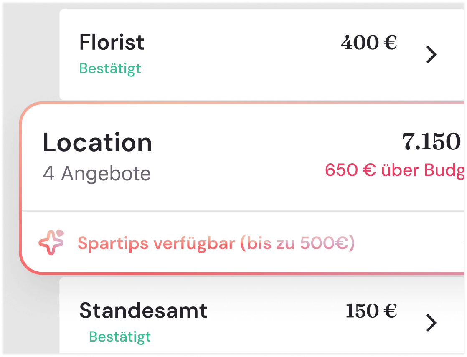
Task: Click the sparkle icon beside Spartips
Action: coord(51,242)
